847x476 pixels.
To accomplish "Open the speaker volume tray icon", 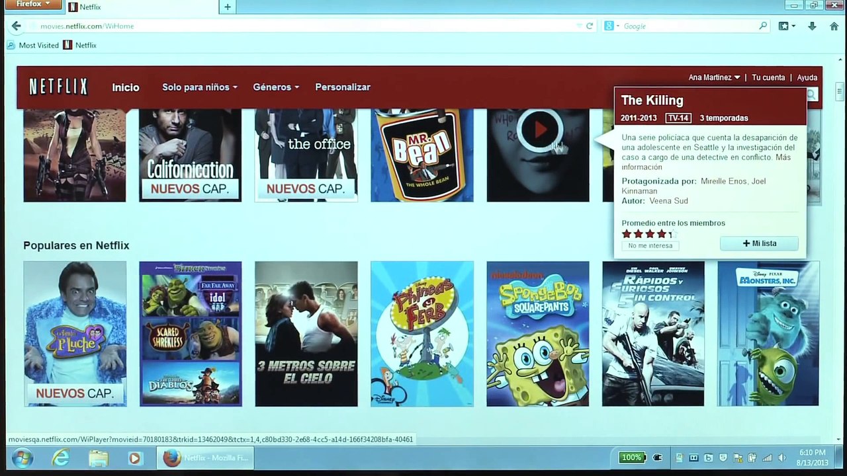I will 782,457.
